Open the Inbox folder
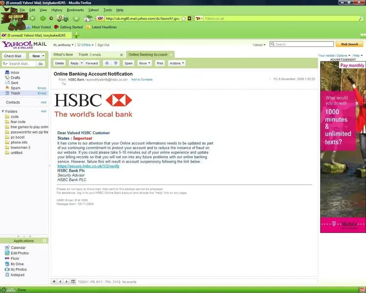Viewport: 366px width, 293px height. click(x=15, y=72)
